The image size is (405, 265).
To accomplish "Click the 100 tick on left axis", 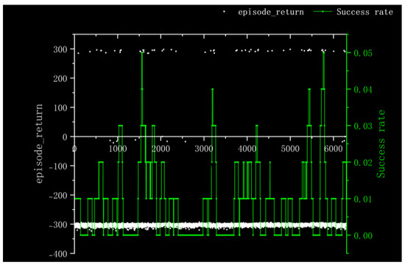I will pyautogui.click(x=60, y=107).
